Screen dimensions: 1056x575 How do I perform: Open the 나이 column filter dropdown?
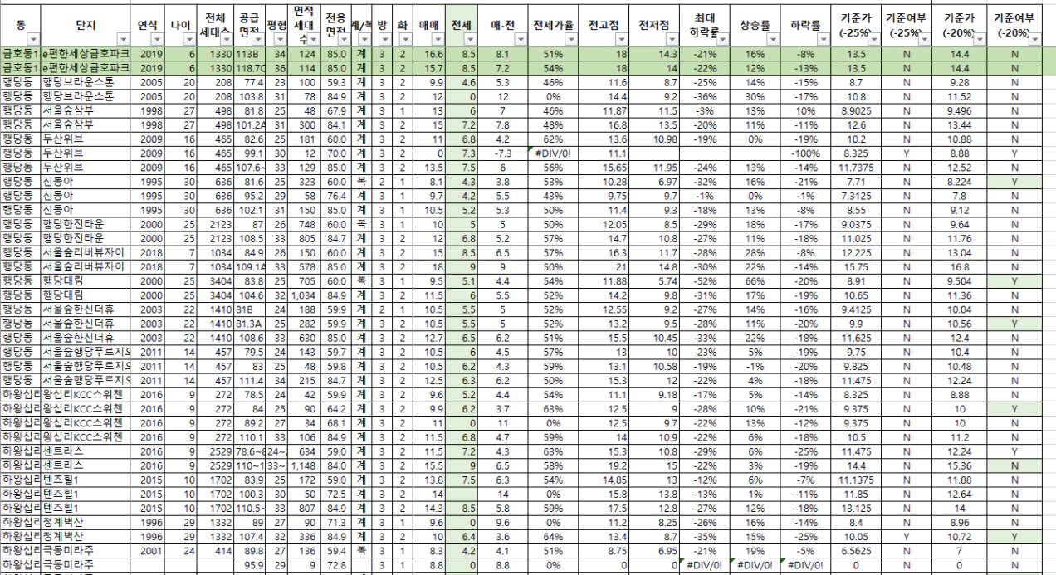pyautogui.click(x=191, y=39)
